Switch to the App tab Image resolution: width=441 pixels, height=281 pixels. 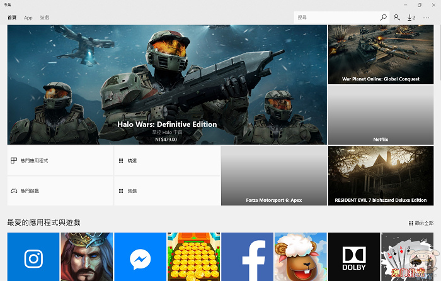tap(28, 18)
